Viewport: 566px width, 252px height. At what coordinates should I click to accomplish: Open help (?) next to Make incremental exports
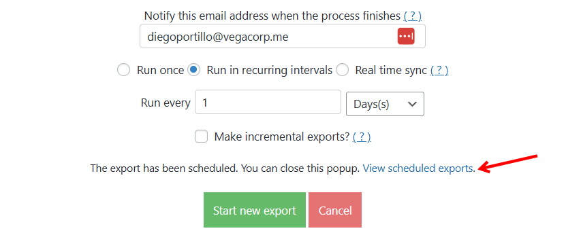[362, 137]
